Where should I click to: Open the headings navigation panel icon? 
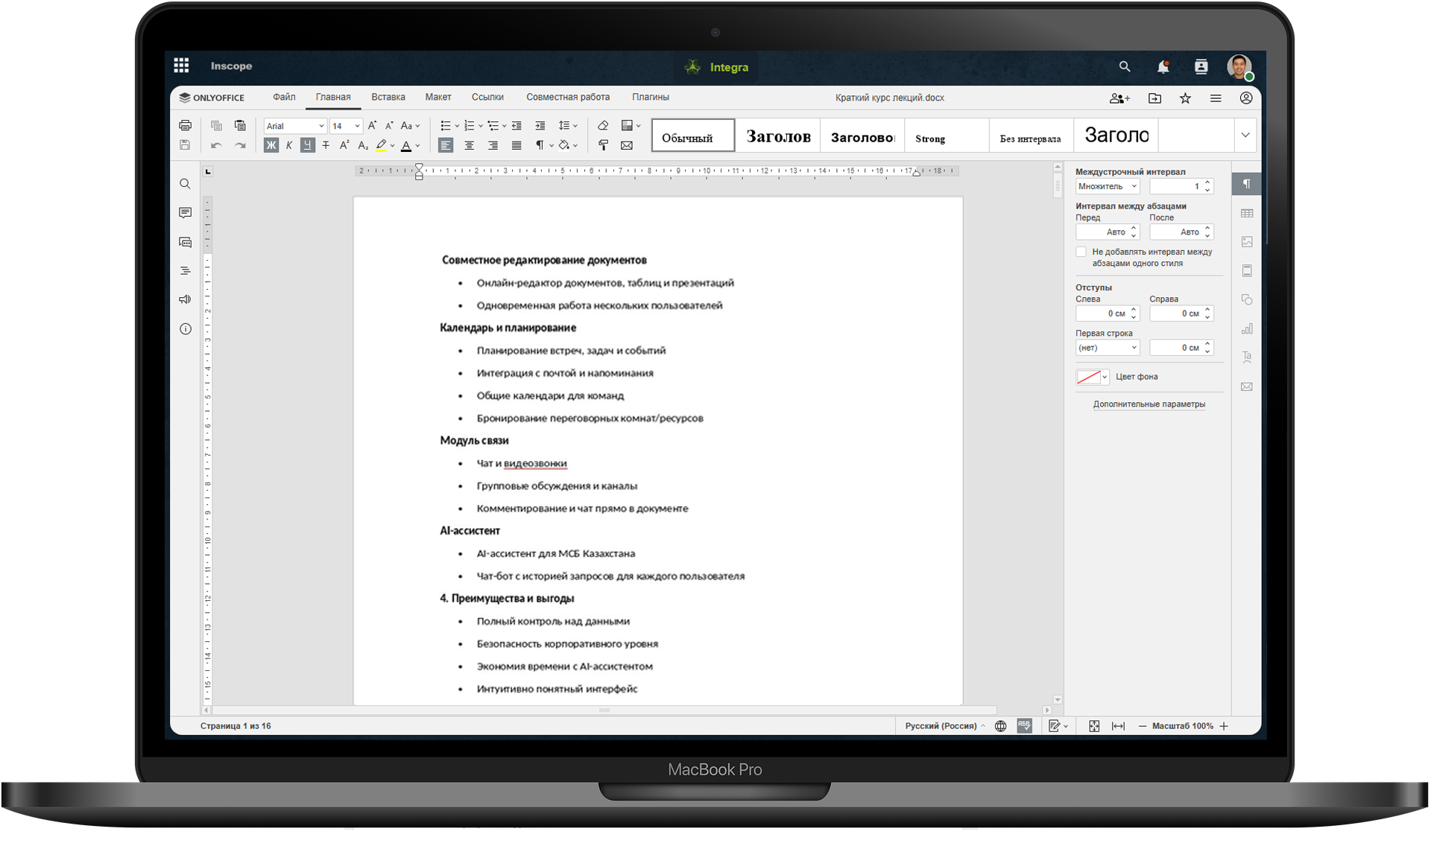(x=185, y=270)
